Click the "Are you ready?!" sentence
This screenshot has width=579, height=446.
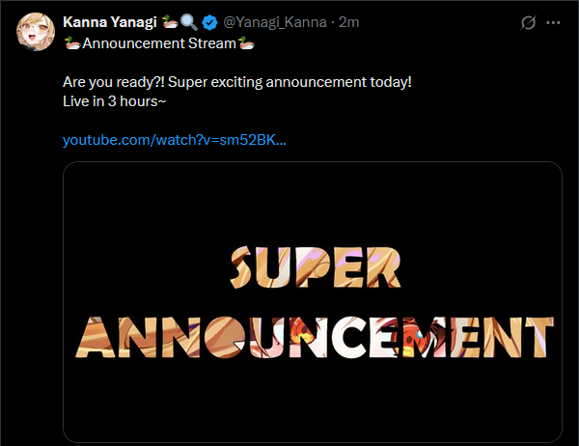111,82
